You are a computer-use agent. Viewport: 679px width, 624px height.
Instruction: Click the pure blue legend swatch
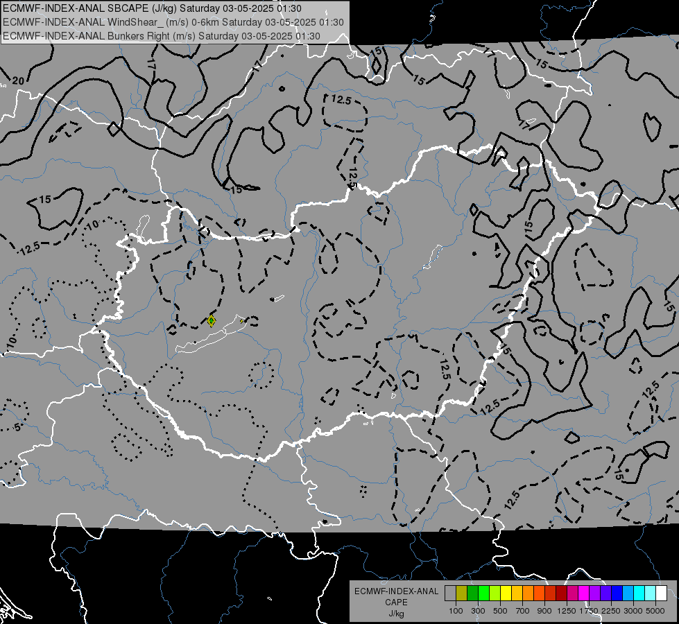(x=617, y=593)
